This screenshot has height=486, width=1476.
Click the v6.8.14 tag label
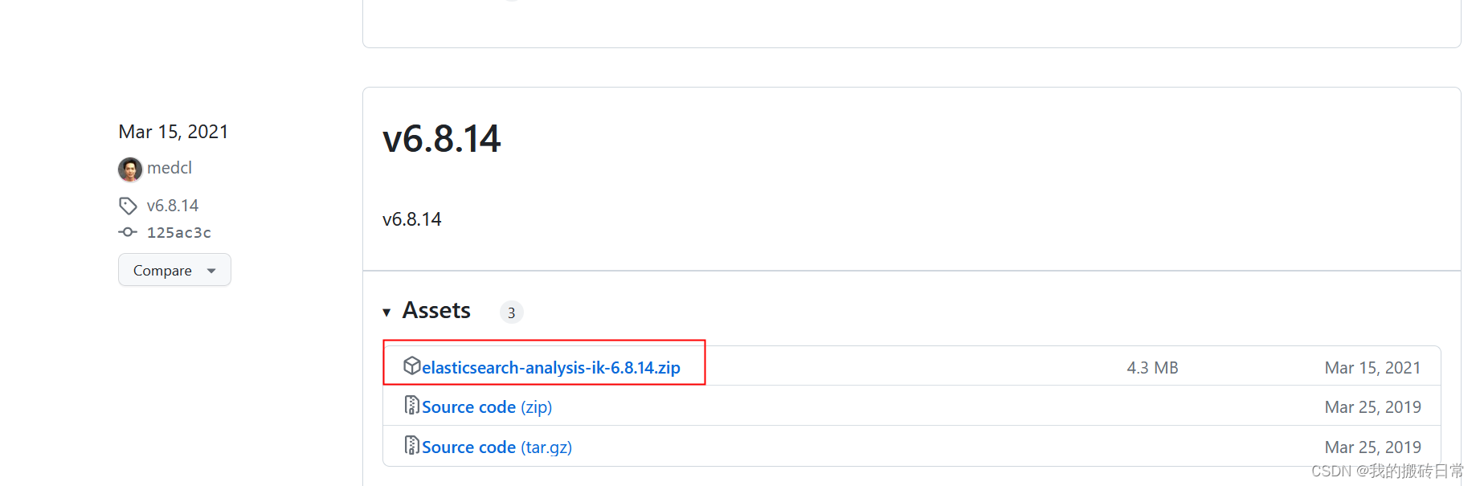coord(174,206)
